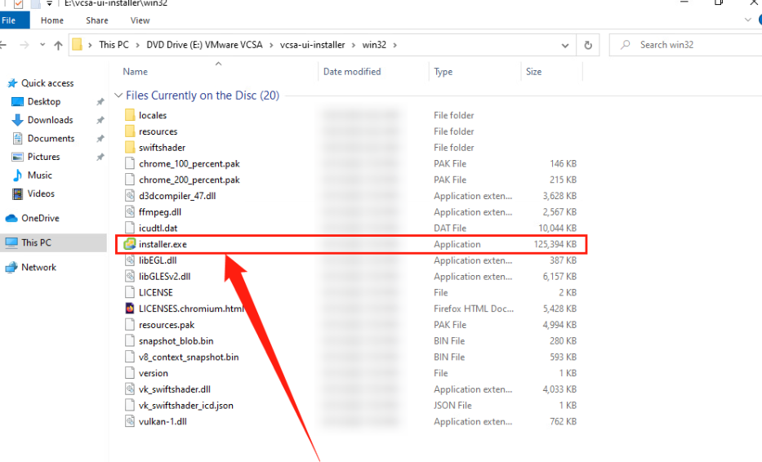Select libEGL.dll file icon

tap(130, 260)
